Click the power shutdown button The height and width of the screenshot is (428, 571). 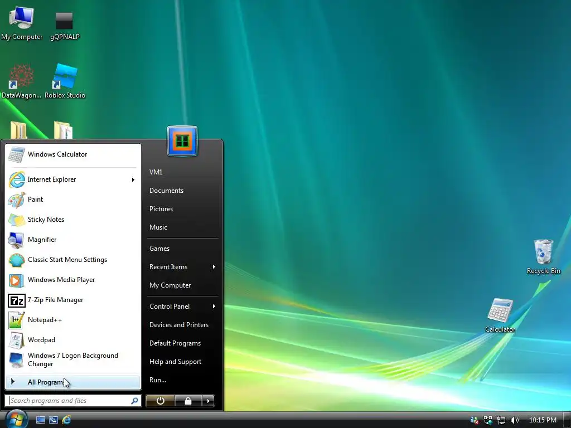click(160, 401)
